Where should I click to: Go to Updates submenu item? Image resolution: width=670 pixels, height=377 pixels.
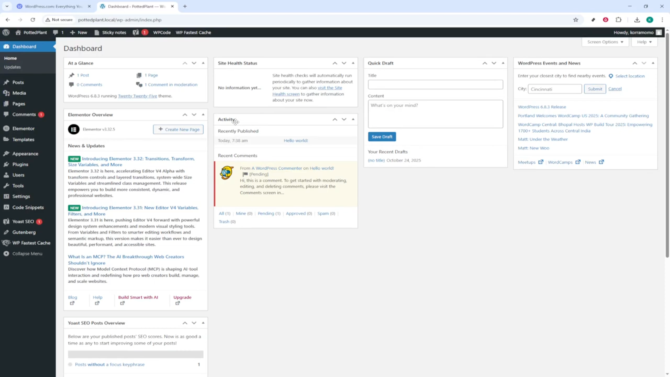point(13,67)
